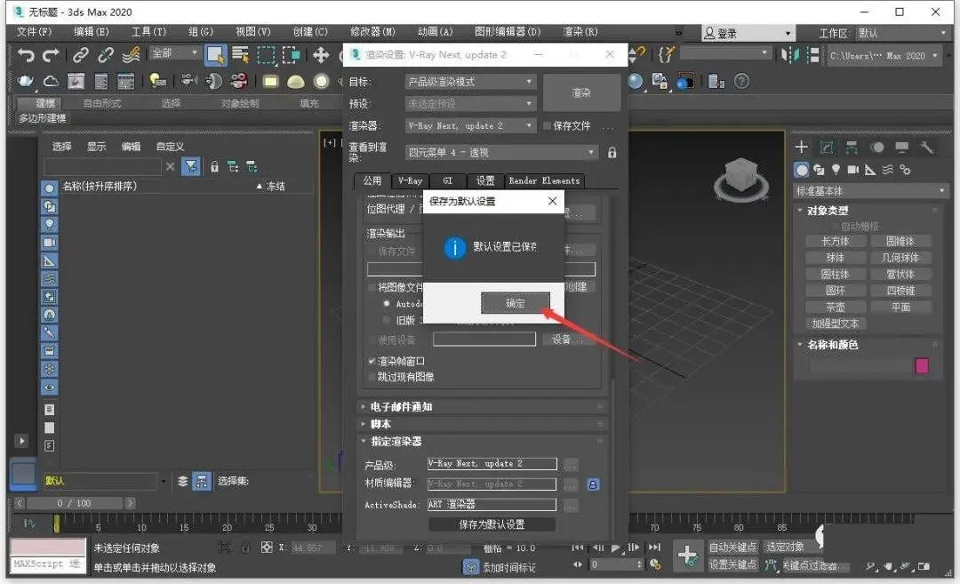Click the pink object color swatch
This screenshot has height=584, width=960.
pos(922,366)
